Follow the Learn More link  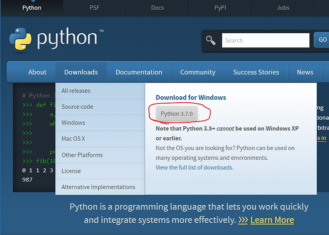point(272,220)
